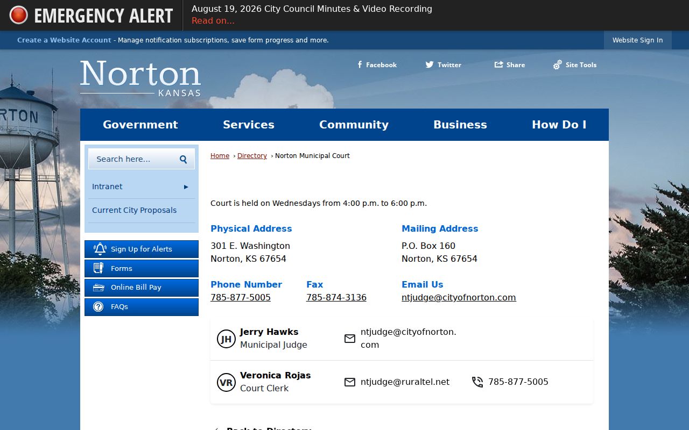
Task: Open the How Do I menu
Action: [559, 125]
